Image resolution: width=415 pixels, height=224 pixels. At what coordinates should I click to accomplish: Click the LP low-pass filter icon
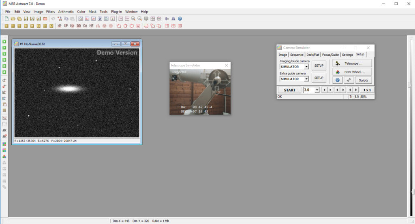[x=66, y=26]
